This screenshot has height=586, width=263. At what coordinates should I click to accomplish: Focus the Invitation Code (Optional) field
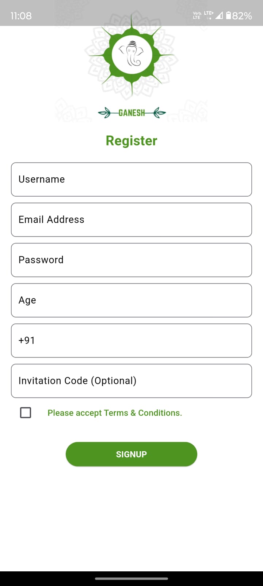tap(131, 381)
